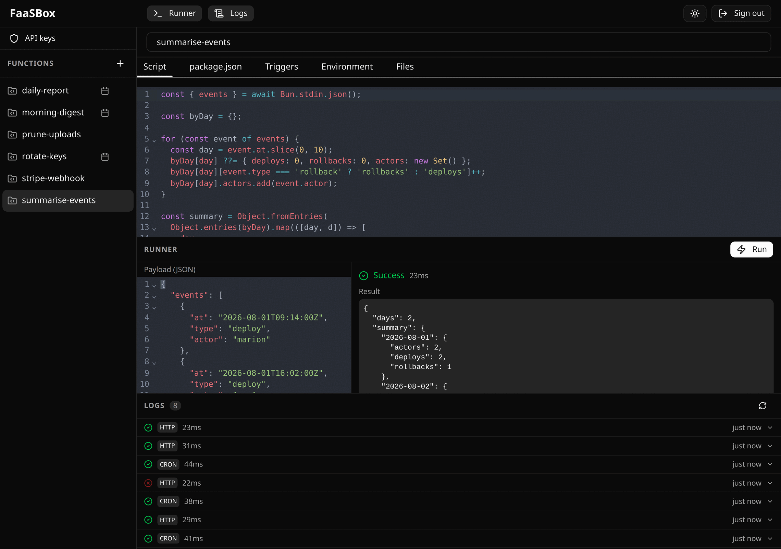This screenshot has width=781, height=549.
Task: Click the FaaSBox logo
Action: [x=33, y=13]
